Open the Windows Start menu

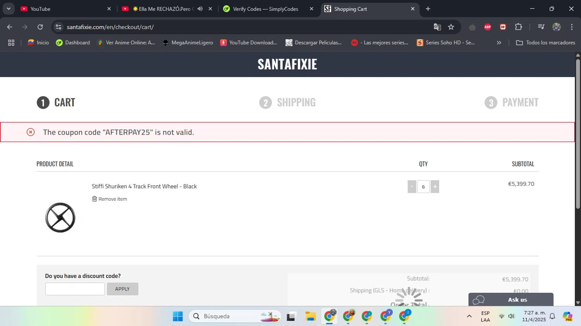pos(178,316)
